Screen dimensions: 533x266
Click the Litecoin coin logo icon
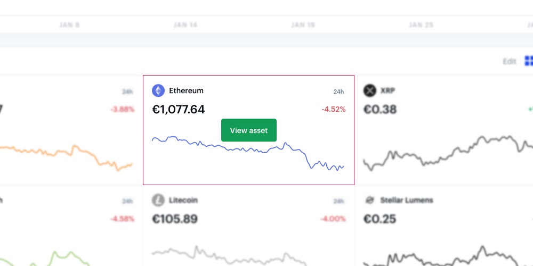pyautogui.click(x=158, y=200)
